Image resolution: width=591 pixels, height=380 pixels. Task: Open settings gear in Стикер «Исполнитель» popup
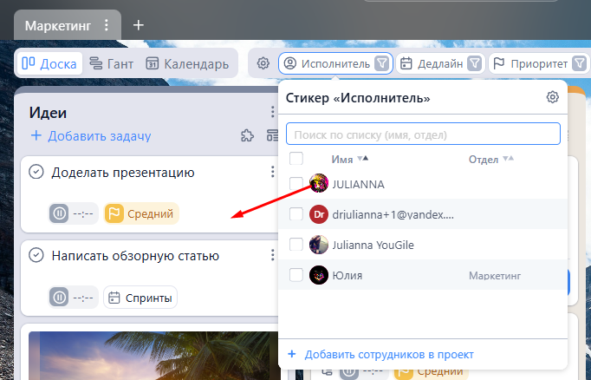pos(553,97)
